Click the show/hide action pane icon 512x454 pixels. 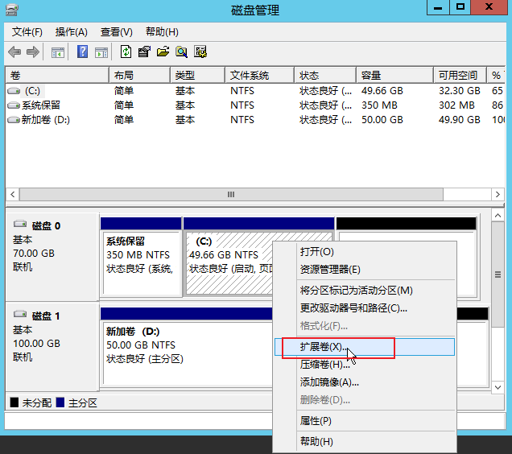coord(101,52)
